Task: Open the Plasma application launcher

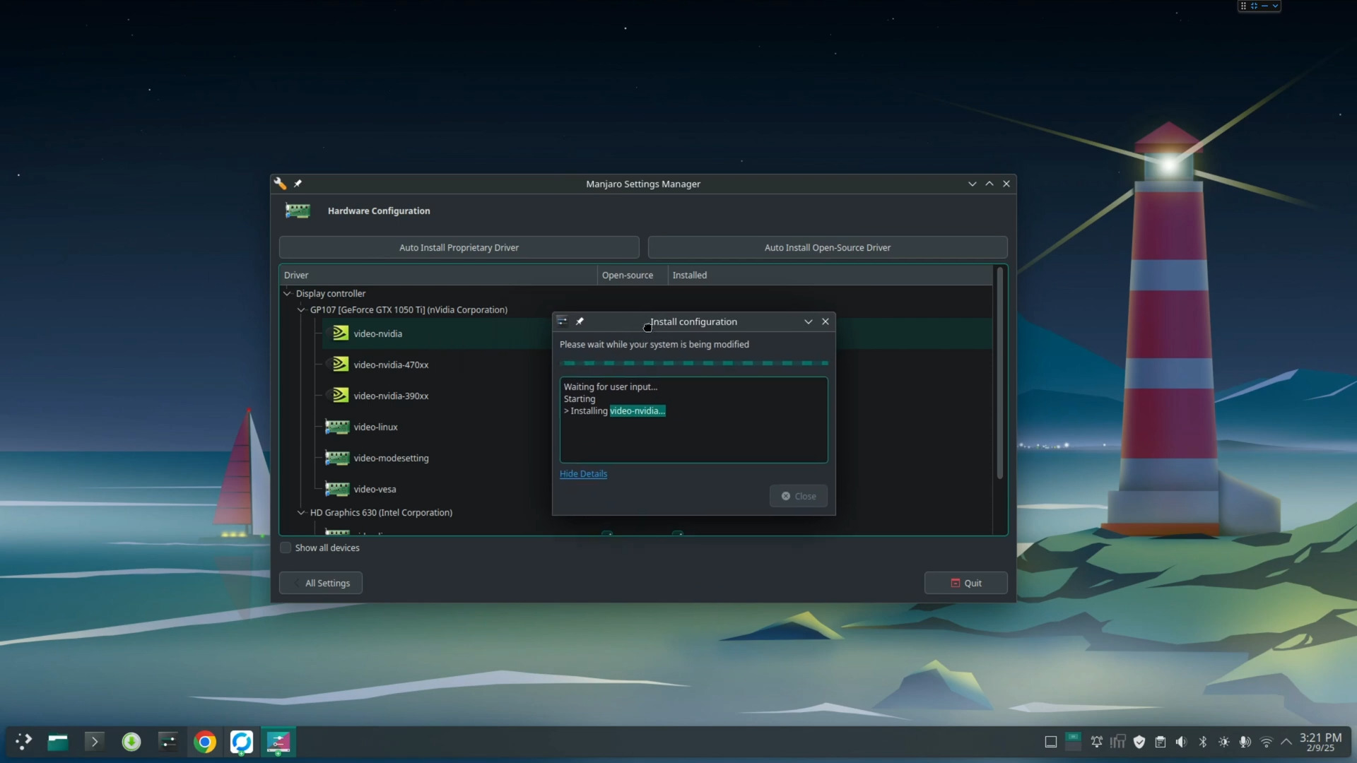Action: 23,741
